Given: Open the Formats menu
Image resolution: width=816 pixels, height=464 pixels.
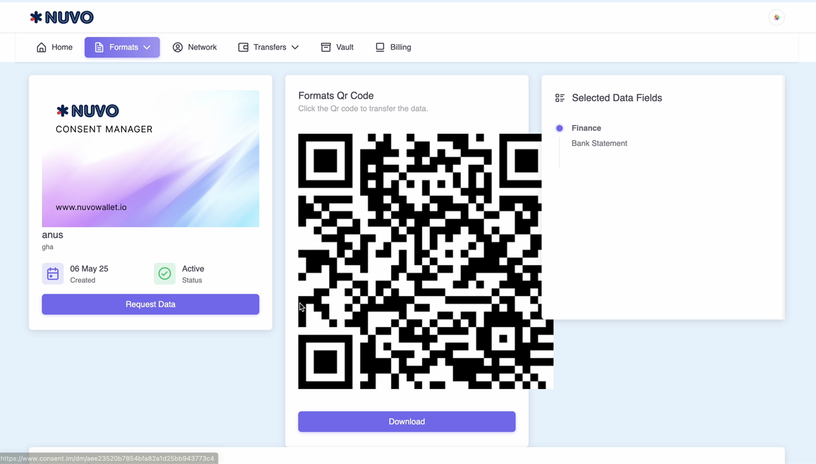Looking at the screenshot, I should click(122, 47).
